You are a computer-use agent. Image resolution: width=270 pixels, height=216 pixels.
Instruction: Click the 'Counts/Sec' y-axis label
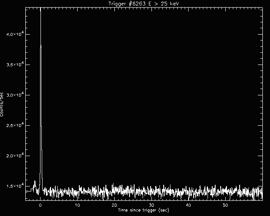tap(2, 104)
